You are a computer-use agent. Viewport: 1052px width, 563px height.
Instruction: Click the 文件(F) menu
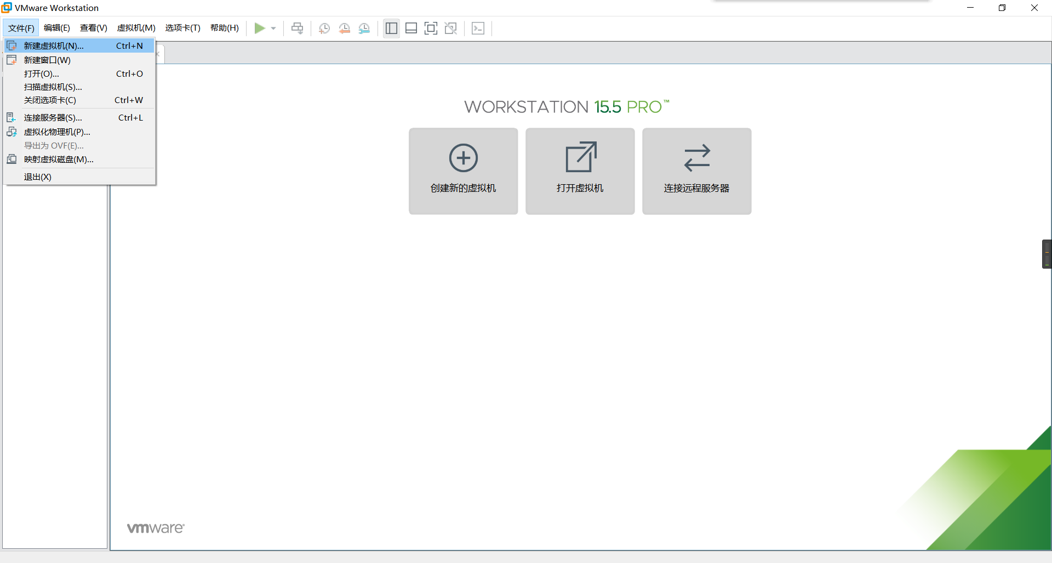[21, 28]
